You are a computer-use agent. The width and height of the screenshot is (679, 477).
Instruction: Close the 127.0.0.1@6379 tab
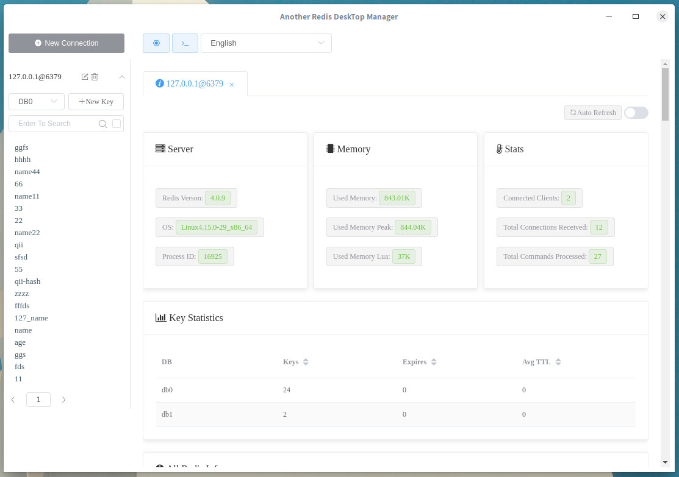[232, 85]
